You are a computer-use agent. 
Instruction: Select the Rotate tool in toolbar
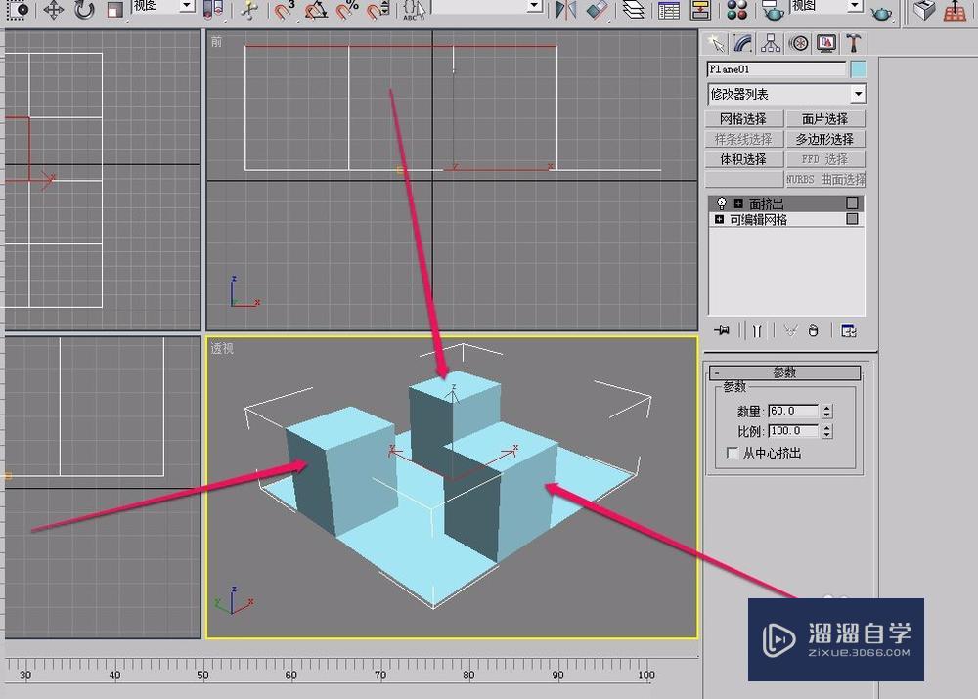84,10
